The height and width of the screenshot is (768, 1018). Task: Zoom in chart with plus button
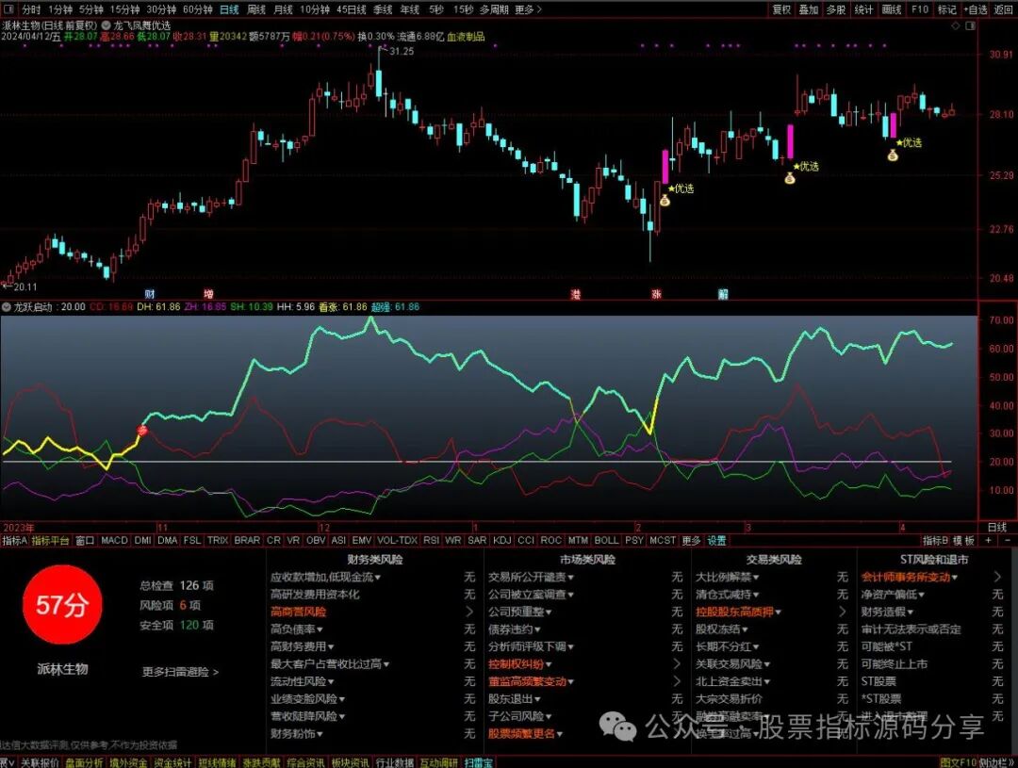coord(989,540)
